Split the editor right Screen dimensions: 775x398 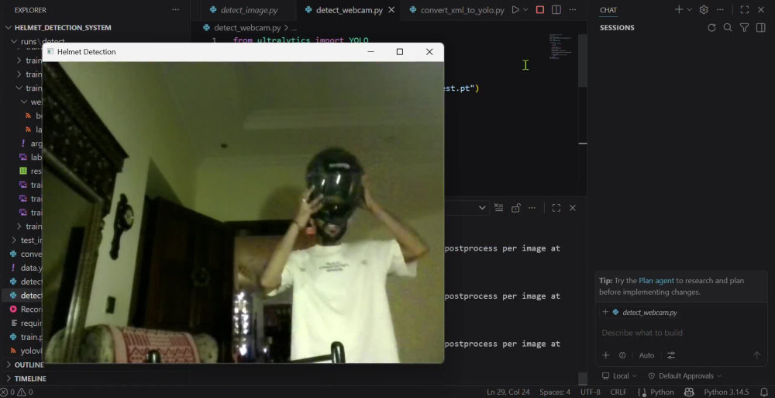point(556,10)
